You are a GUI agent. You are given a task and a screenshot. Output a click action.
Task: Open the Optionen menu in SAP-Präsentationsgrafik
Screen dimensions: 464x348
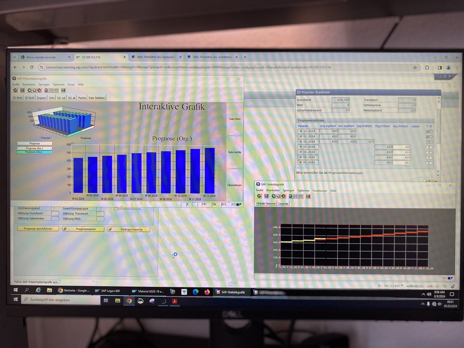click(x=58, y=84)
